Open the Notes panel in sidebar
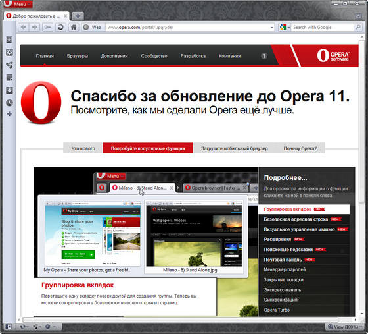Viewport: 368px width, 334px height. tap(9, 78)
